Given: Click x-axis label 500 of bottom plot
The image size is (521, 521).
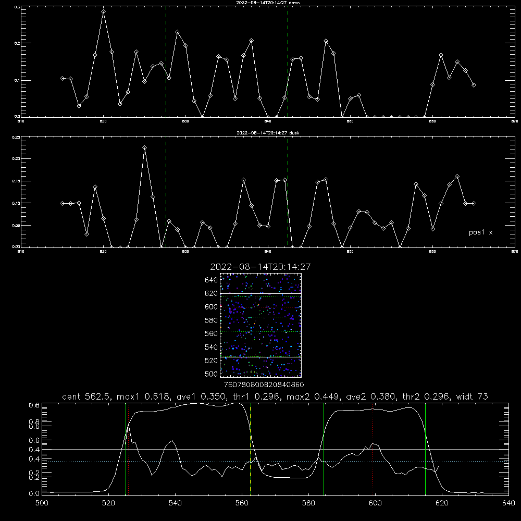Looking at the screenshot, I should pos(42,503).
